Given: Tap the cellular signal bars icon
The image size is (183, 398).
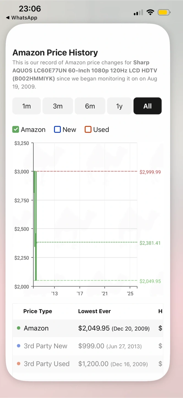Looking at the screenshot, I should [x=138, y=13].
